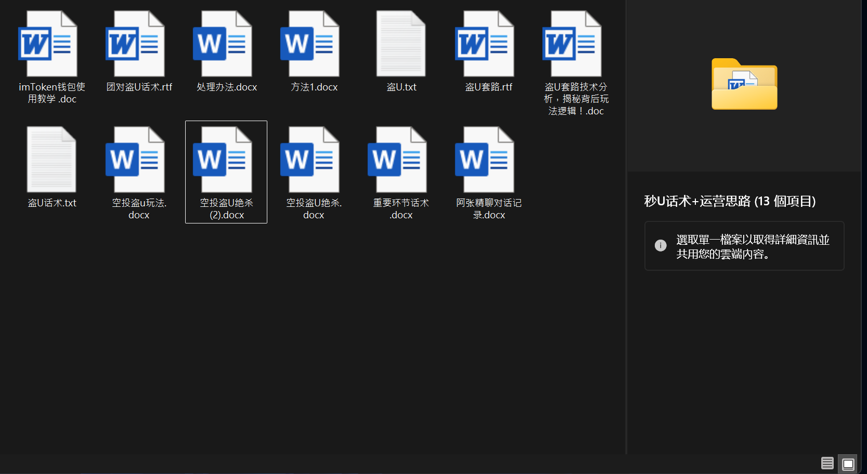Screen dimensions: 867x474
Task: Click the info icon in the details pane
Action: point(661,246)
